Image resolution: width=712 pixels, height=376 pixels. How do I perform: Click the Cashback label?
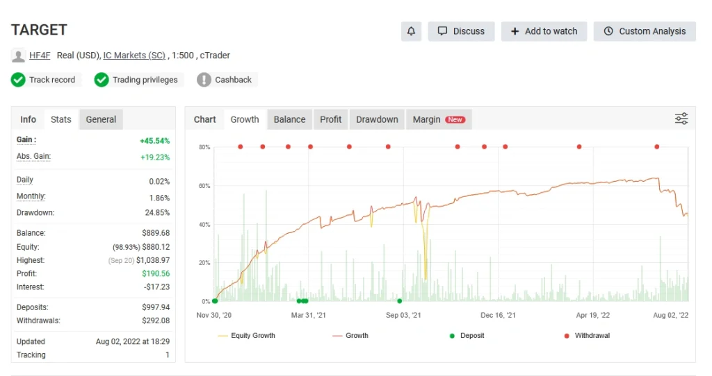click(233, 80)
